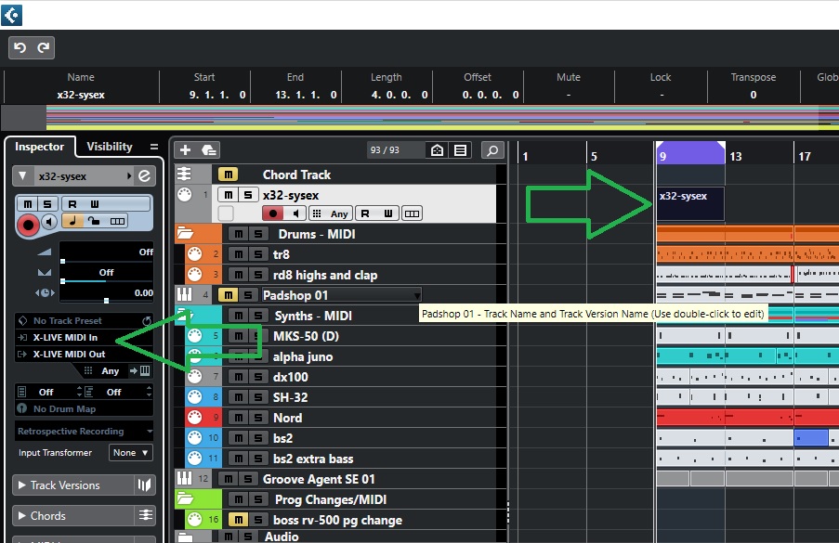Click the MIDI icon on x32-sysex track
This screenshot has width=839, height=543.
point(185,195)
